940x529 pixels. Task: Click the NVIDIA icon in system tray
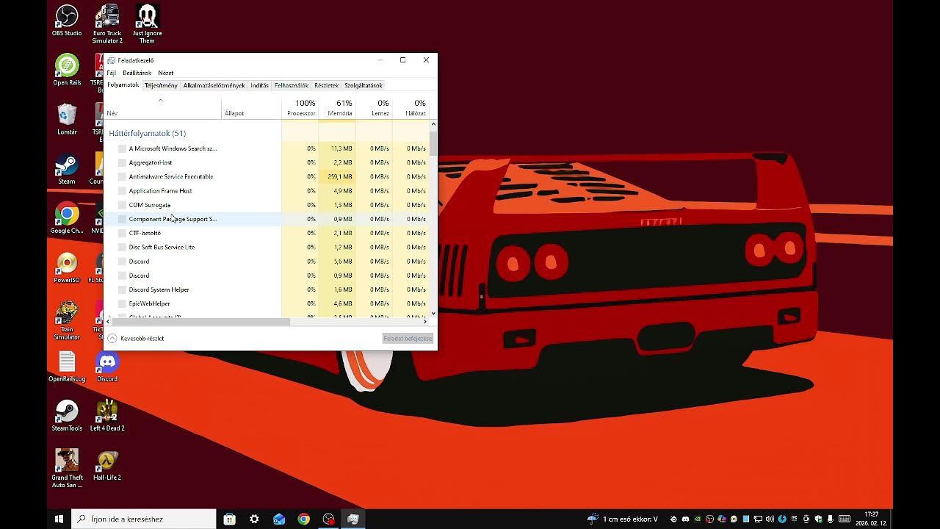click(698, 519)
